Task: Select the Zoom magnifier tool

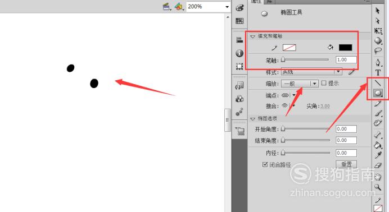Action: point(378,187)
